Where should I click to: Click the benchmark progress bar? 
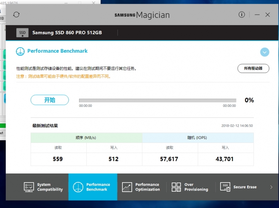[157, 100]
